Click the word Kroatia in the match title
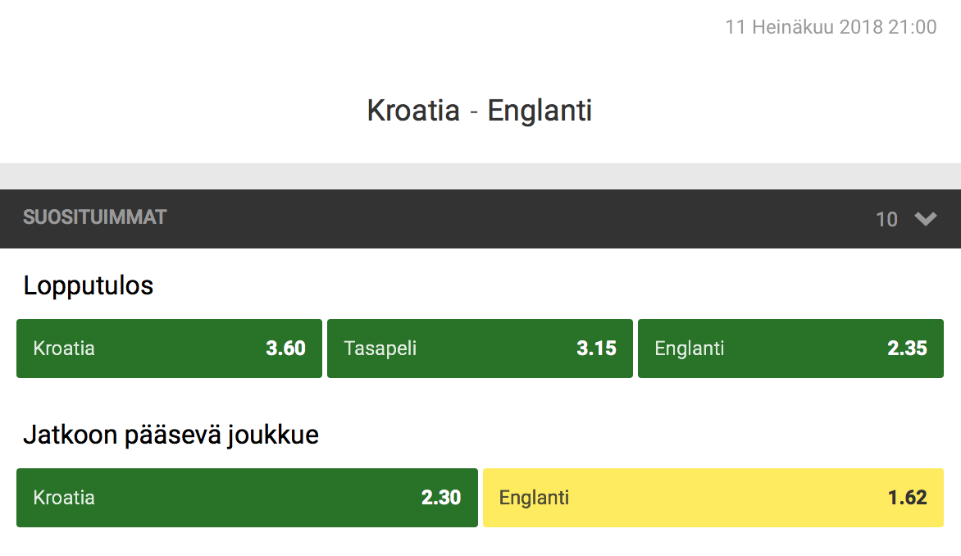The height and width of the screenshot is (556, 961). 413,111
